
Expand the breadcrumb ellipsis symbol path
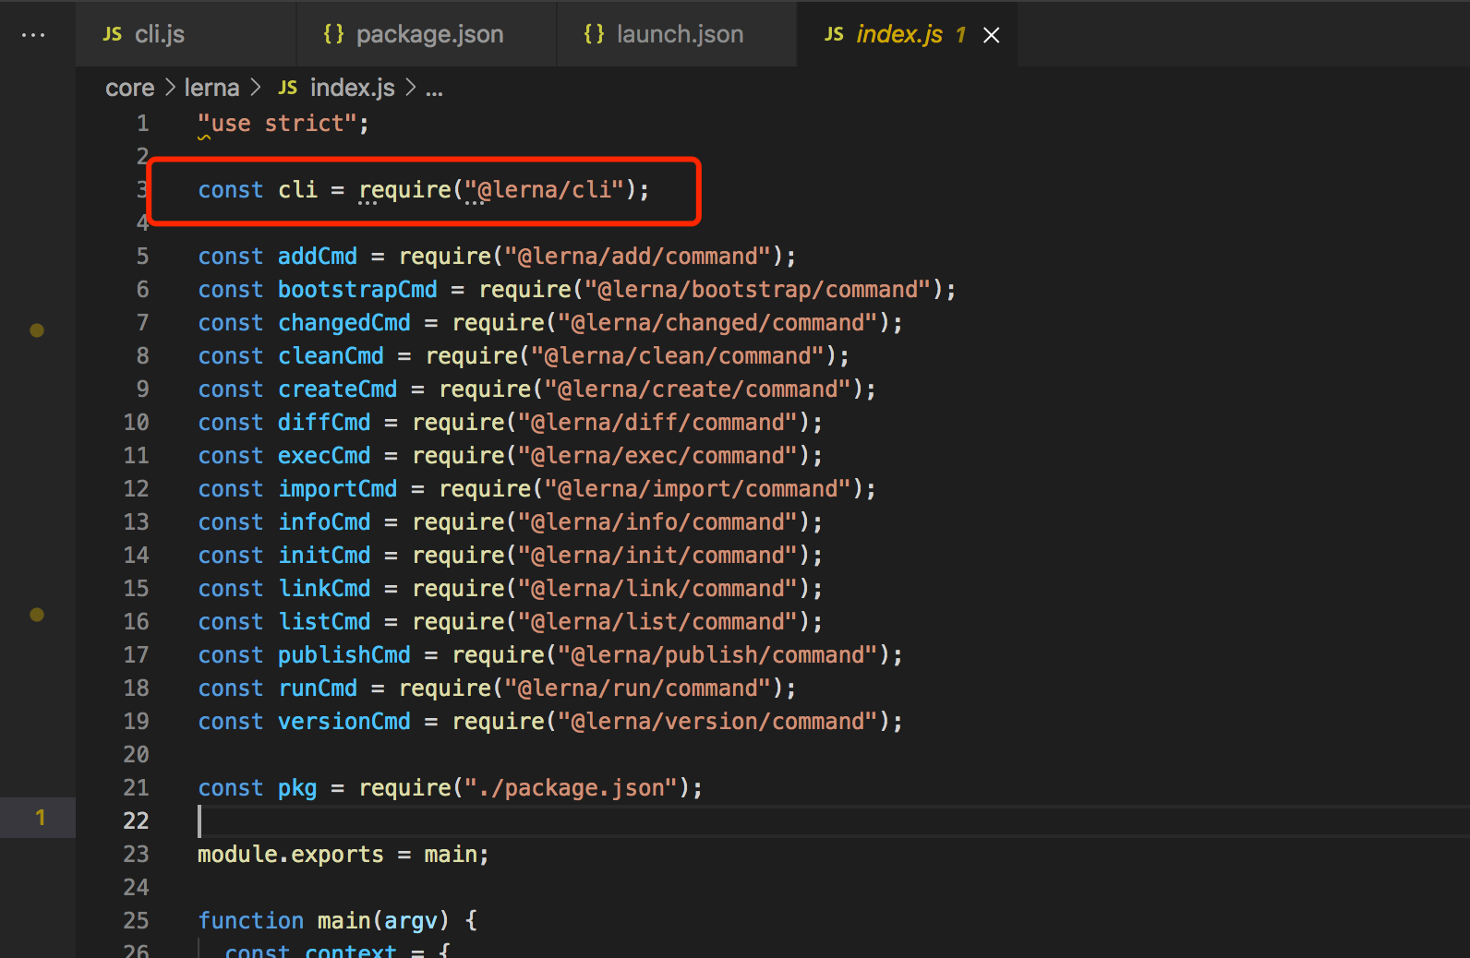[434, 90]
